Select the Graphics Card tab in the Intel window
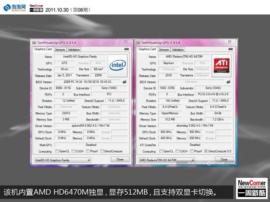270x202 pixels. pos(43,49)
